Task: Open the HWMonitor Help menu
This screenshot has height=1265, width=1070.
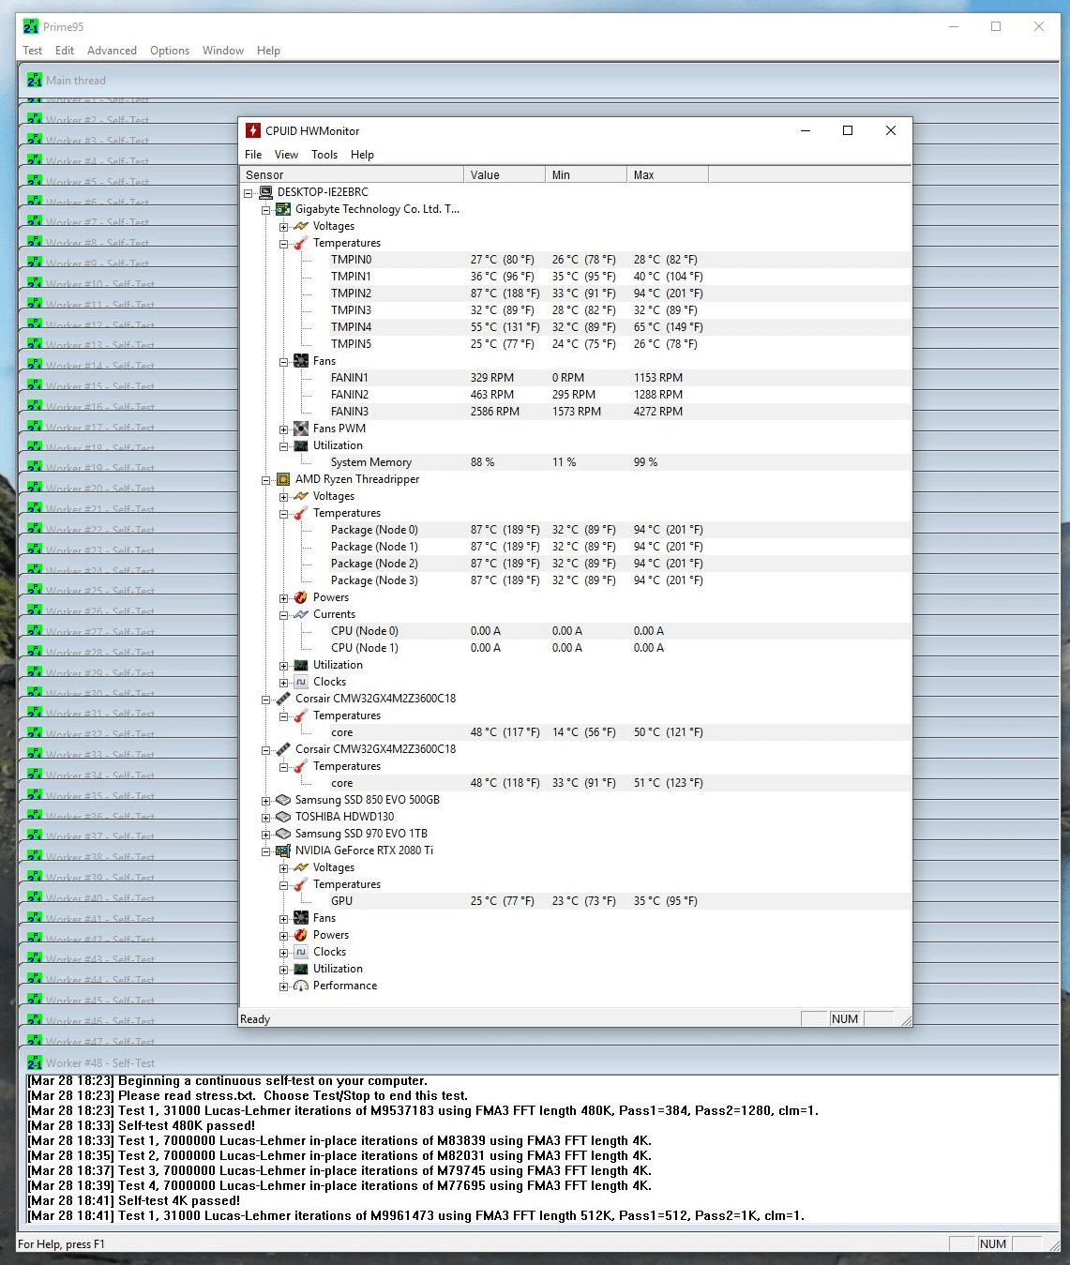Action: (362, 155)
